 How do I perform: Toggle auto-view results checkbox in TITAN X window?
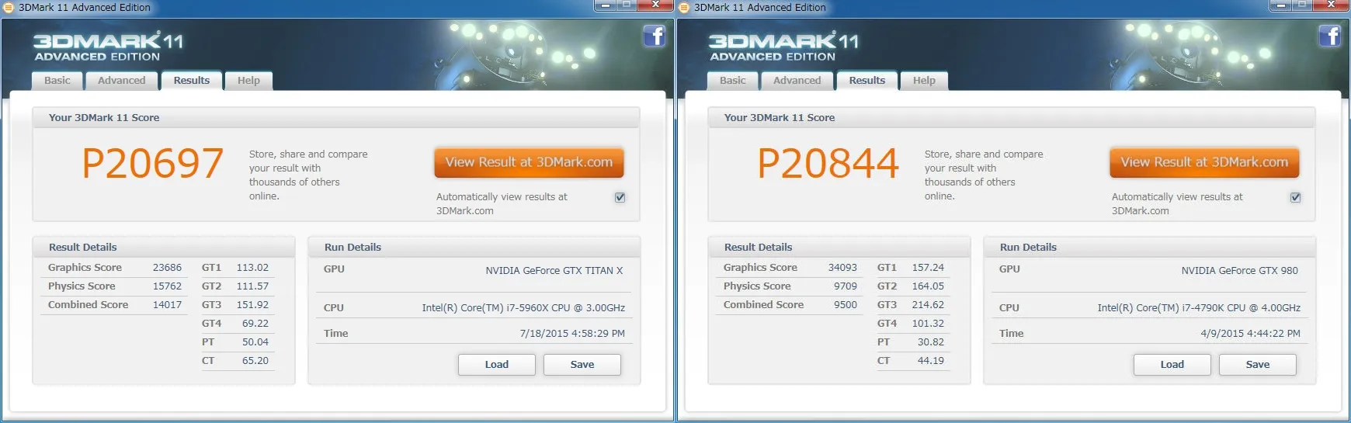point(620,197)
